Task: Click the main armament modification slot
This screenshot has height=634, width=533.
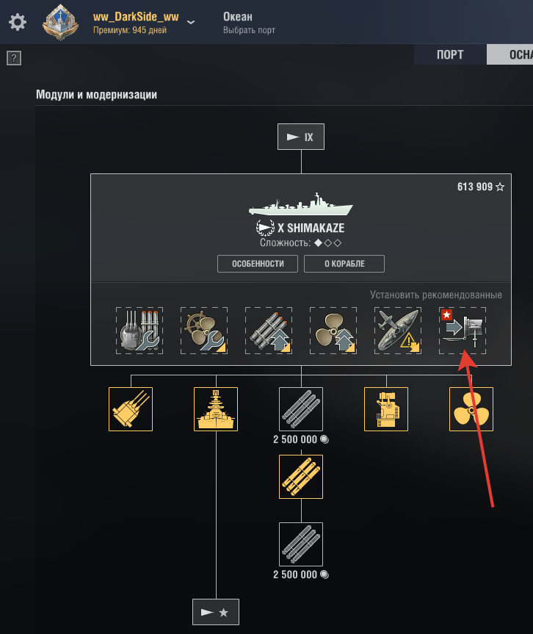Action: 139,331
